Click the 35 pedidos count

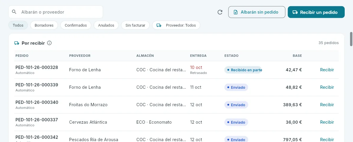[x=328, y=43]
